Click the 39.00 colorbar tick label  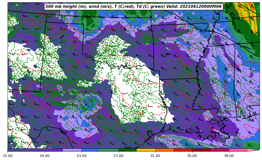[x=229, y=156]
